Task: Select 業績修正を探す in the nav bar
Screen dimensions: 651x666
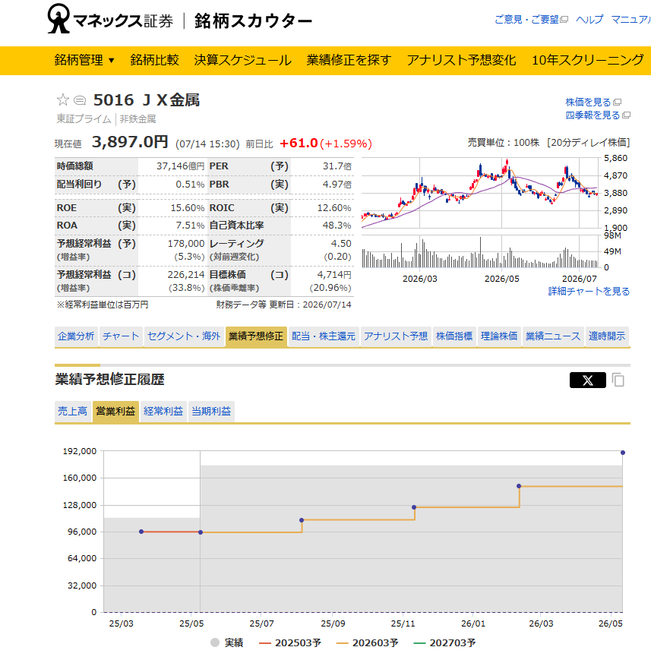Action: point(349,60)
